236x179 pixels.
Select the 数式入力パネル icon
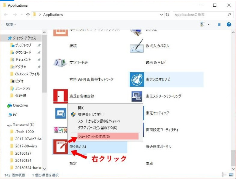coord(136,46)
